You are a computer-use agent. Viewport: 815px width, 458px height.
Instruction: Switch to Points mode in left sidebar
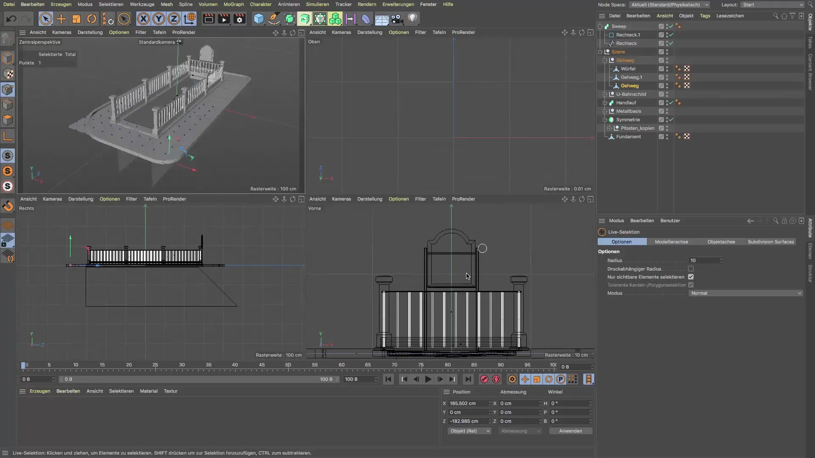pyautogui.click(x=8, y=89)
